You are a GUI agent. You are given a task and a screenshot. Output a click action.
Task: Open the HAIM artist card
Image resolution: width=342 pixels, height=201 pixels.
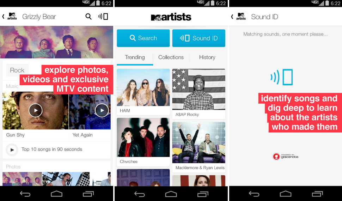(x=143, y=92)
